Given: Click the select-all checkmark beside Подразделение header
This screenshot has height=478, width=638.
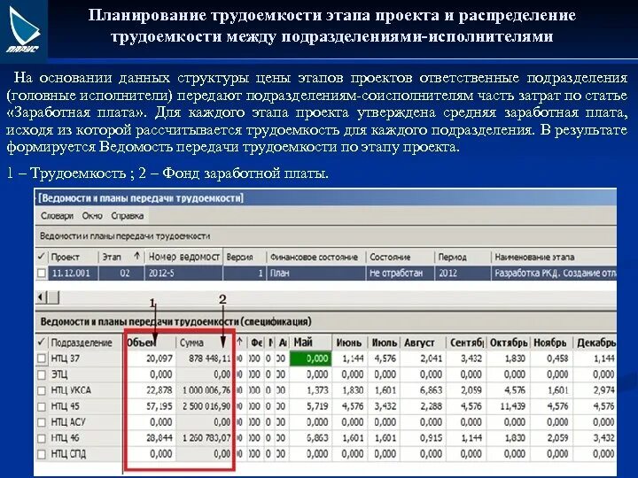Looking at the screenshot, I should [x=41, y=343].
